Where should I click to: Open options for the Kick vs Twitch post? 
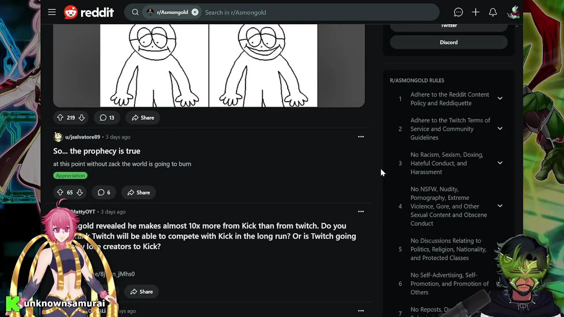click(x=361, y=212)
